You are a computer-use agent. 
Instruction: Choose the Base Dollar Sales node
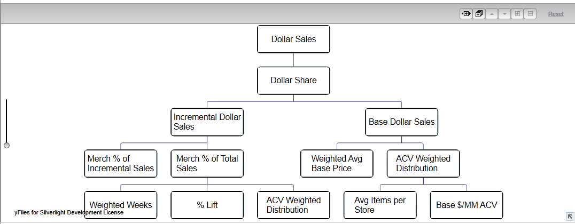[402, 122]
